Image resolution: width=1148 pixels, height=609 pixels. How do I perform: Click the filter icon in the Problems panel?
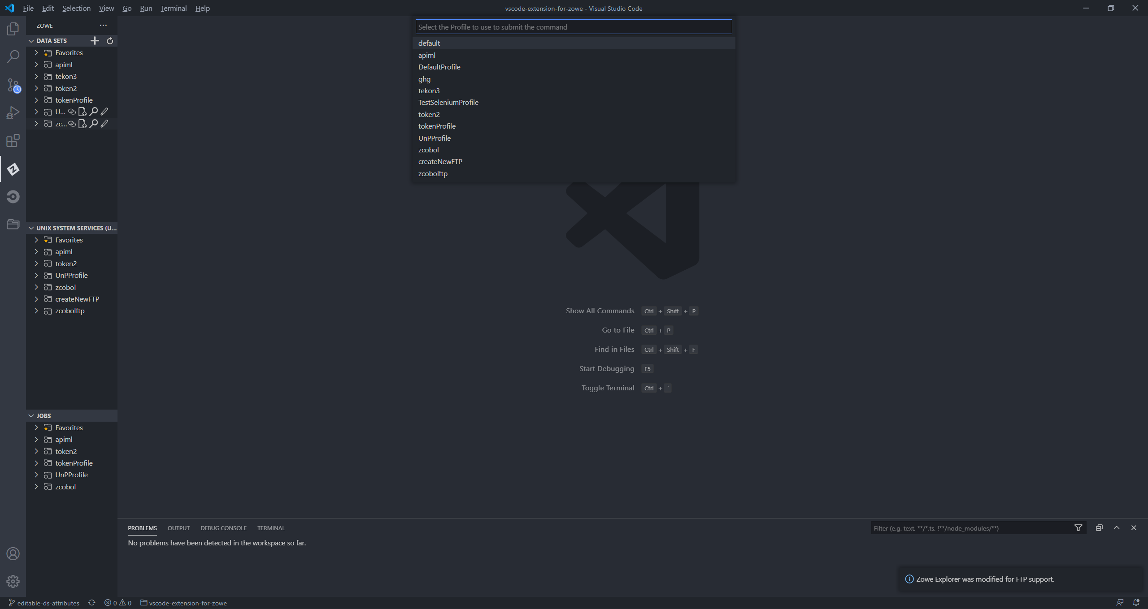[1078, 528]
